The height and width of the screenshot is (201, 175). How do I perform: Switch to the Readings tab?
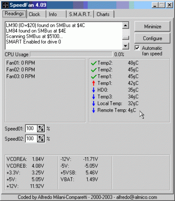coord(14,14)
